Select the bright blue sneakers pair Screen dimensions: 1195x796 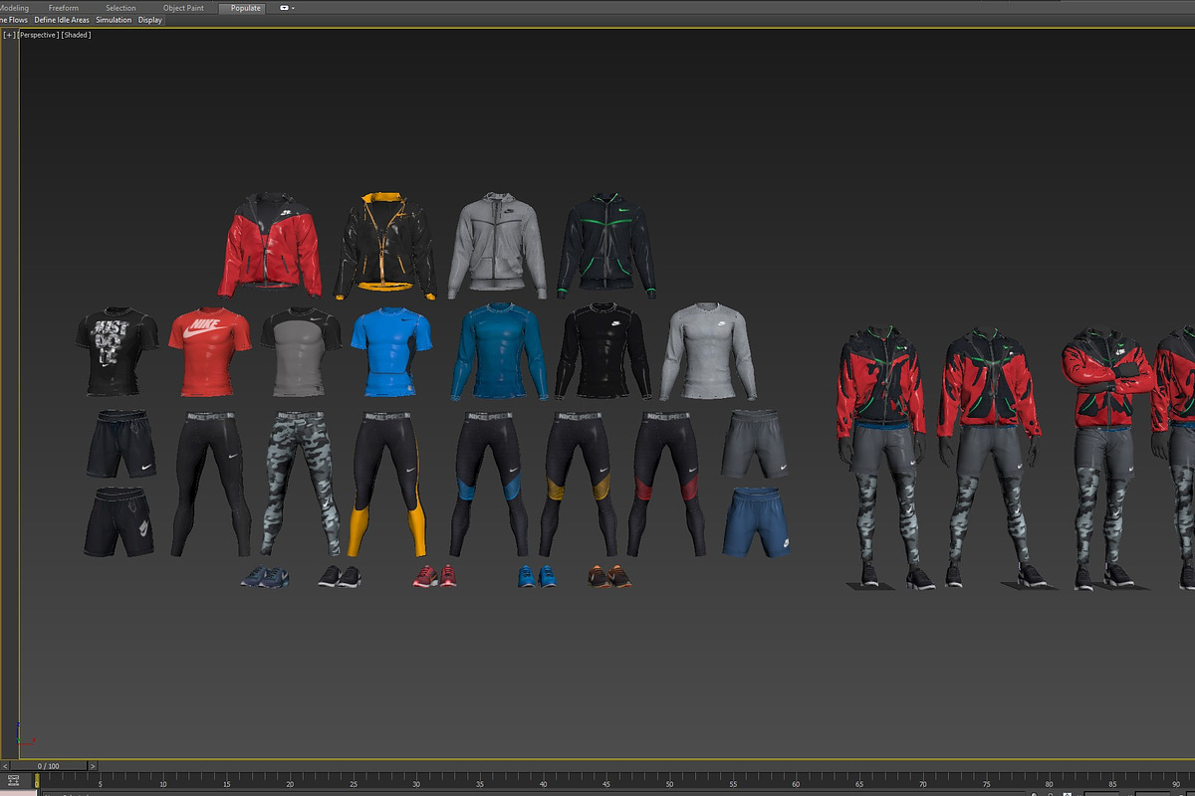click(x=538, y=576)
